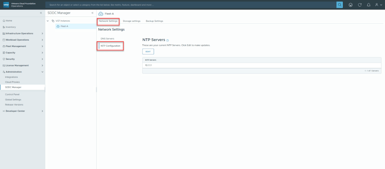The image size is (385, 169).
Task: Collapse the left navigation sidebar
Action: coord(41,13)
